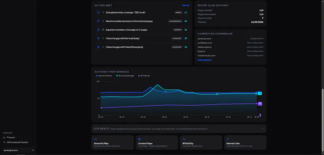
Task: Open 'Strengthen entity coverage: SEO Audit' task
Action: click(126, 13)
